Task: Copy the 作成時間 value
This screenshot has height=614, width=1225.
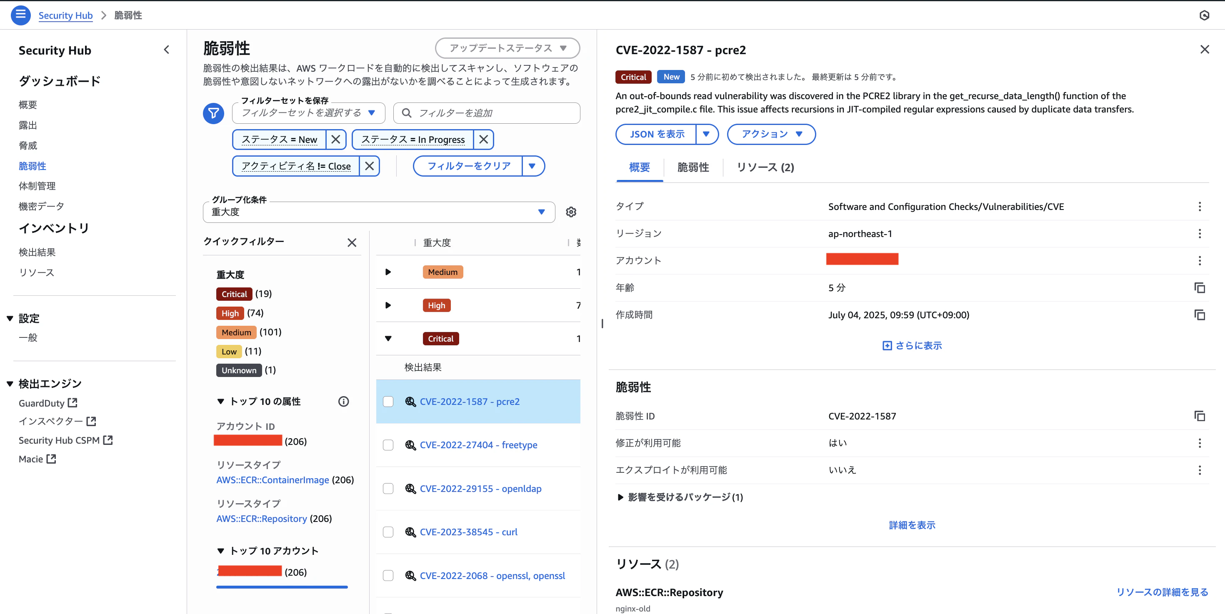Action: click(1200, 314)
